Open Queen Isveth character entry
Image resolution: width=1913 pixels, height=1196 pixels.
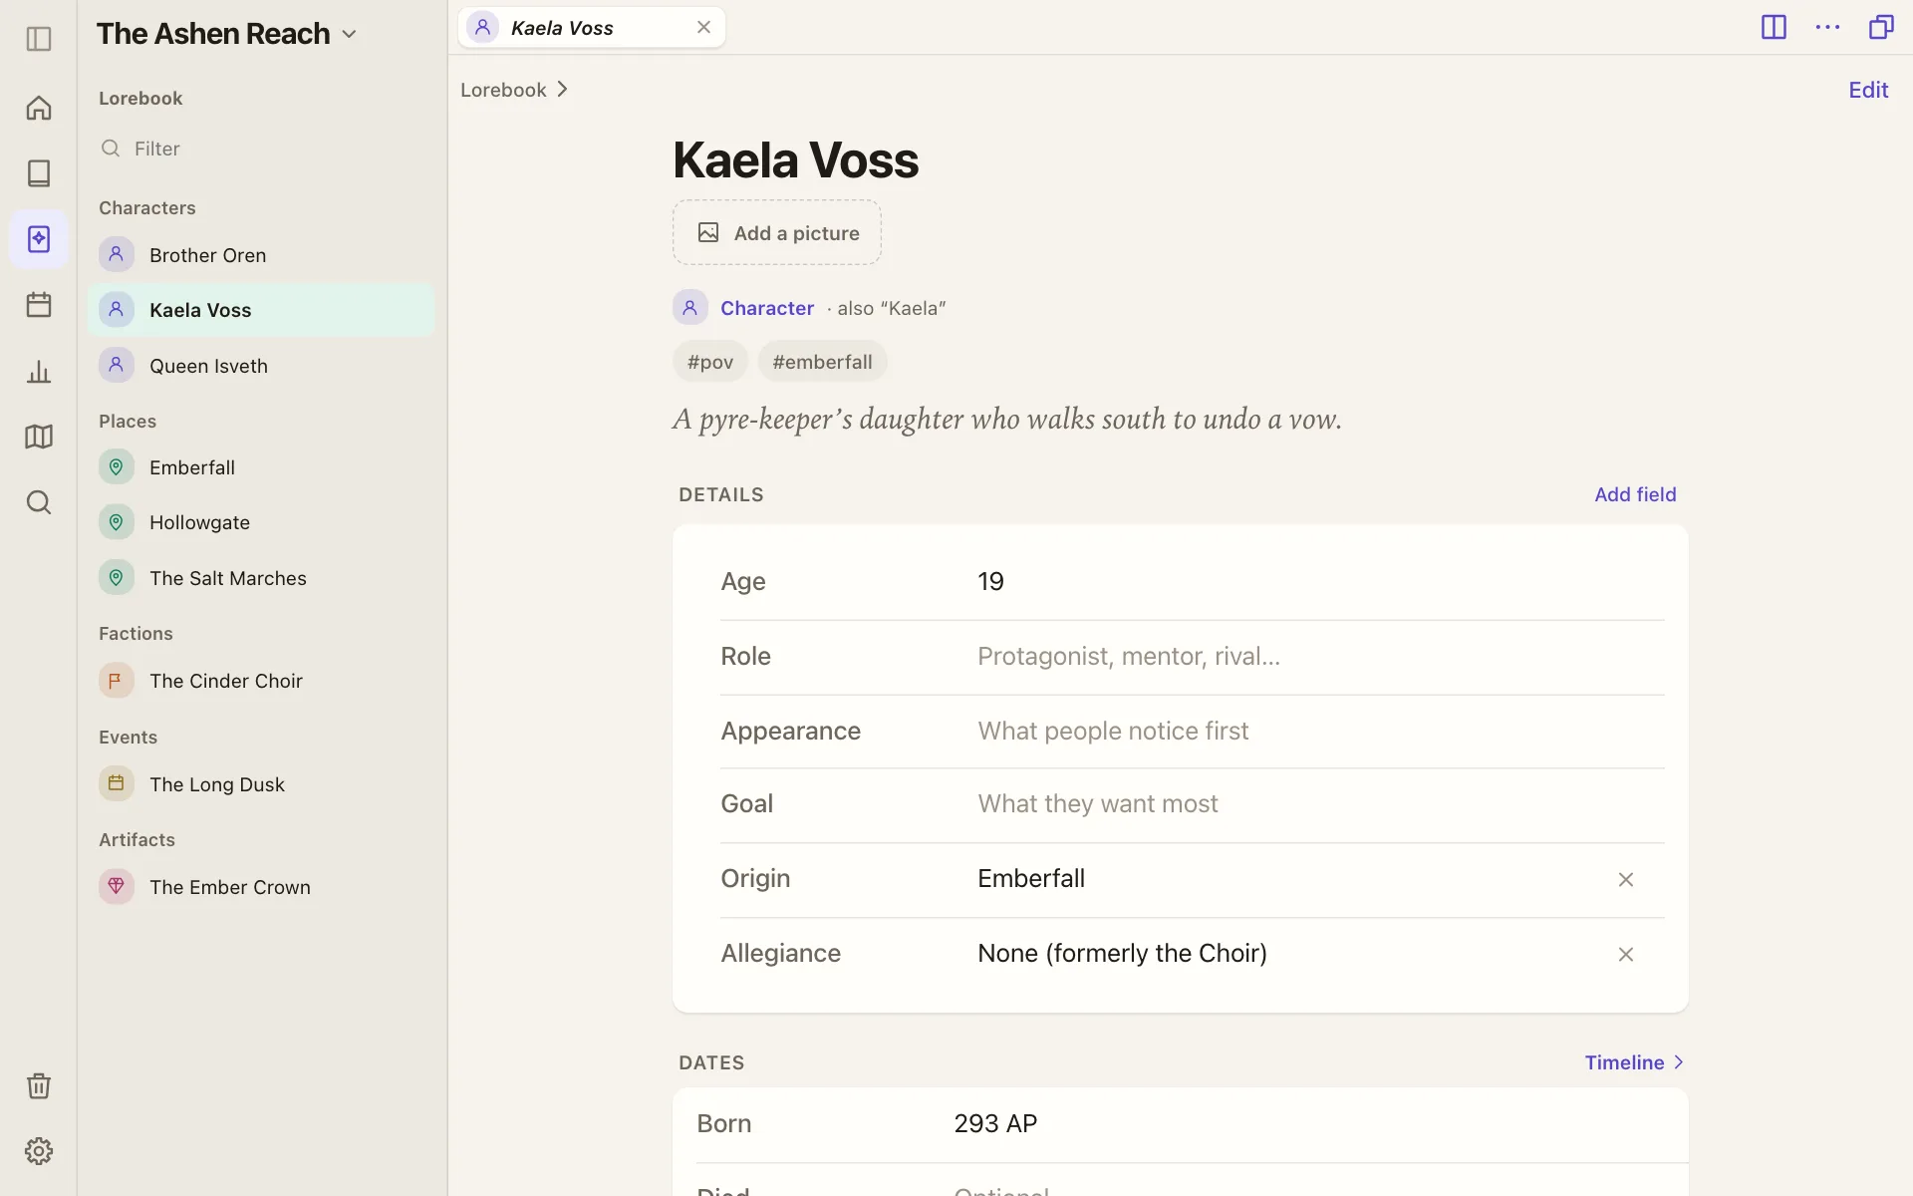pos(261,366)
